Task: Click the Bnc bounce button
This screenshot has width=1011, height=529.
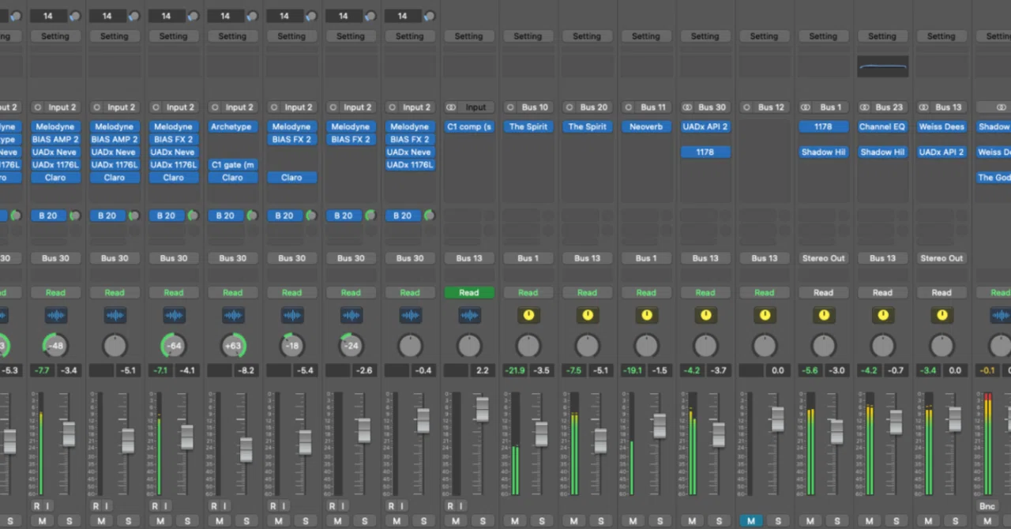Action: (987, 506)
